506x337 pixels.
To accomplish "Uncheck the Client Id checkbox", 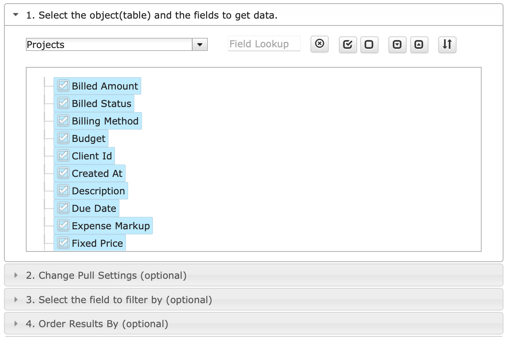I will [63, 155].
